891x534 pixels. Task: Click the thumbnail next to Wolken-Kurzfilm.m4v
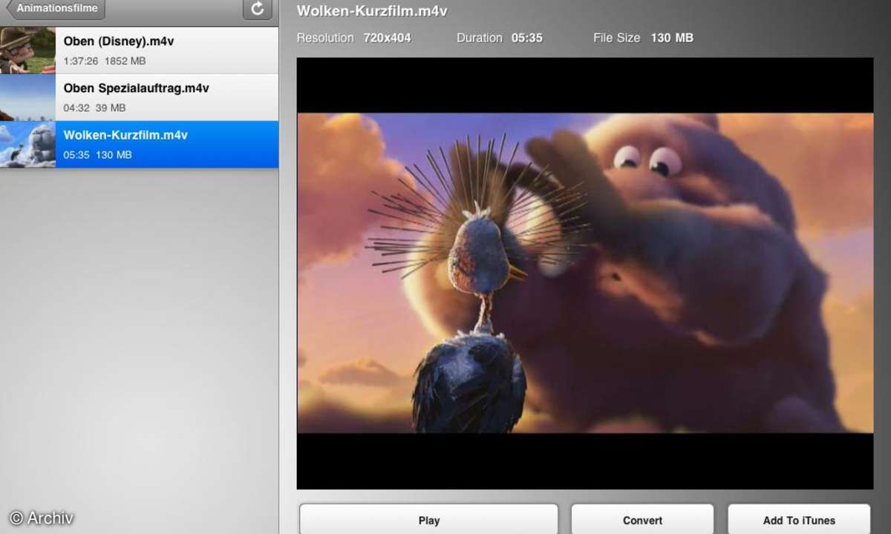(27, 144)
